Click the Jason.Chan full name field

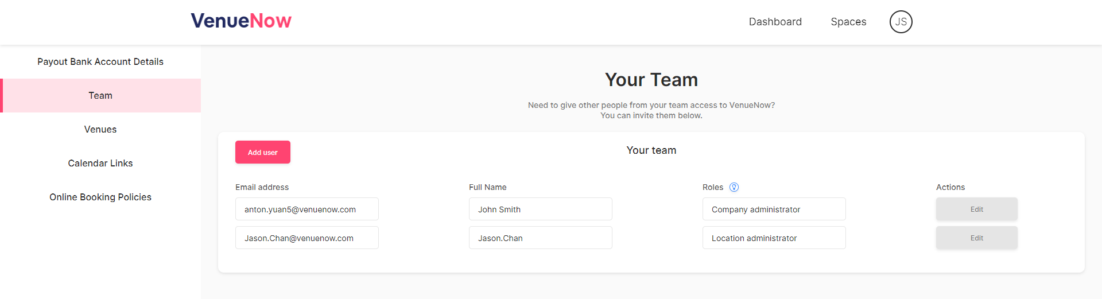pos(541,238)
